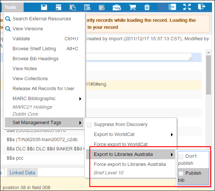Screen dimensions: 215x191
Task: Open the Linked Data tab
Action: pos(23,173)
